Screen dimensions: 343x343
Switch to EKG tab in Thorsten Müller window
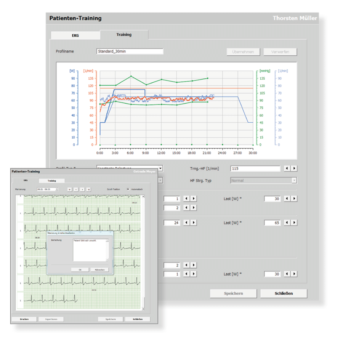75,35
